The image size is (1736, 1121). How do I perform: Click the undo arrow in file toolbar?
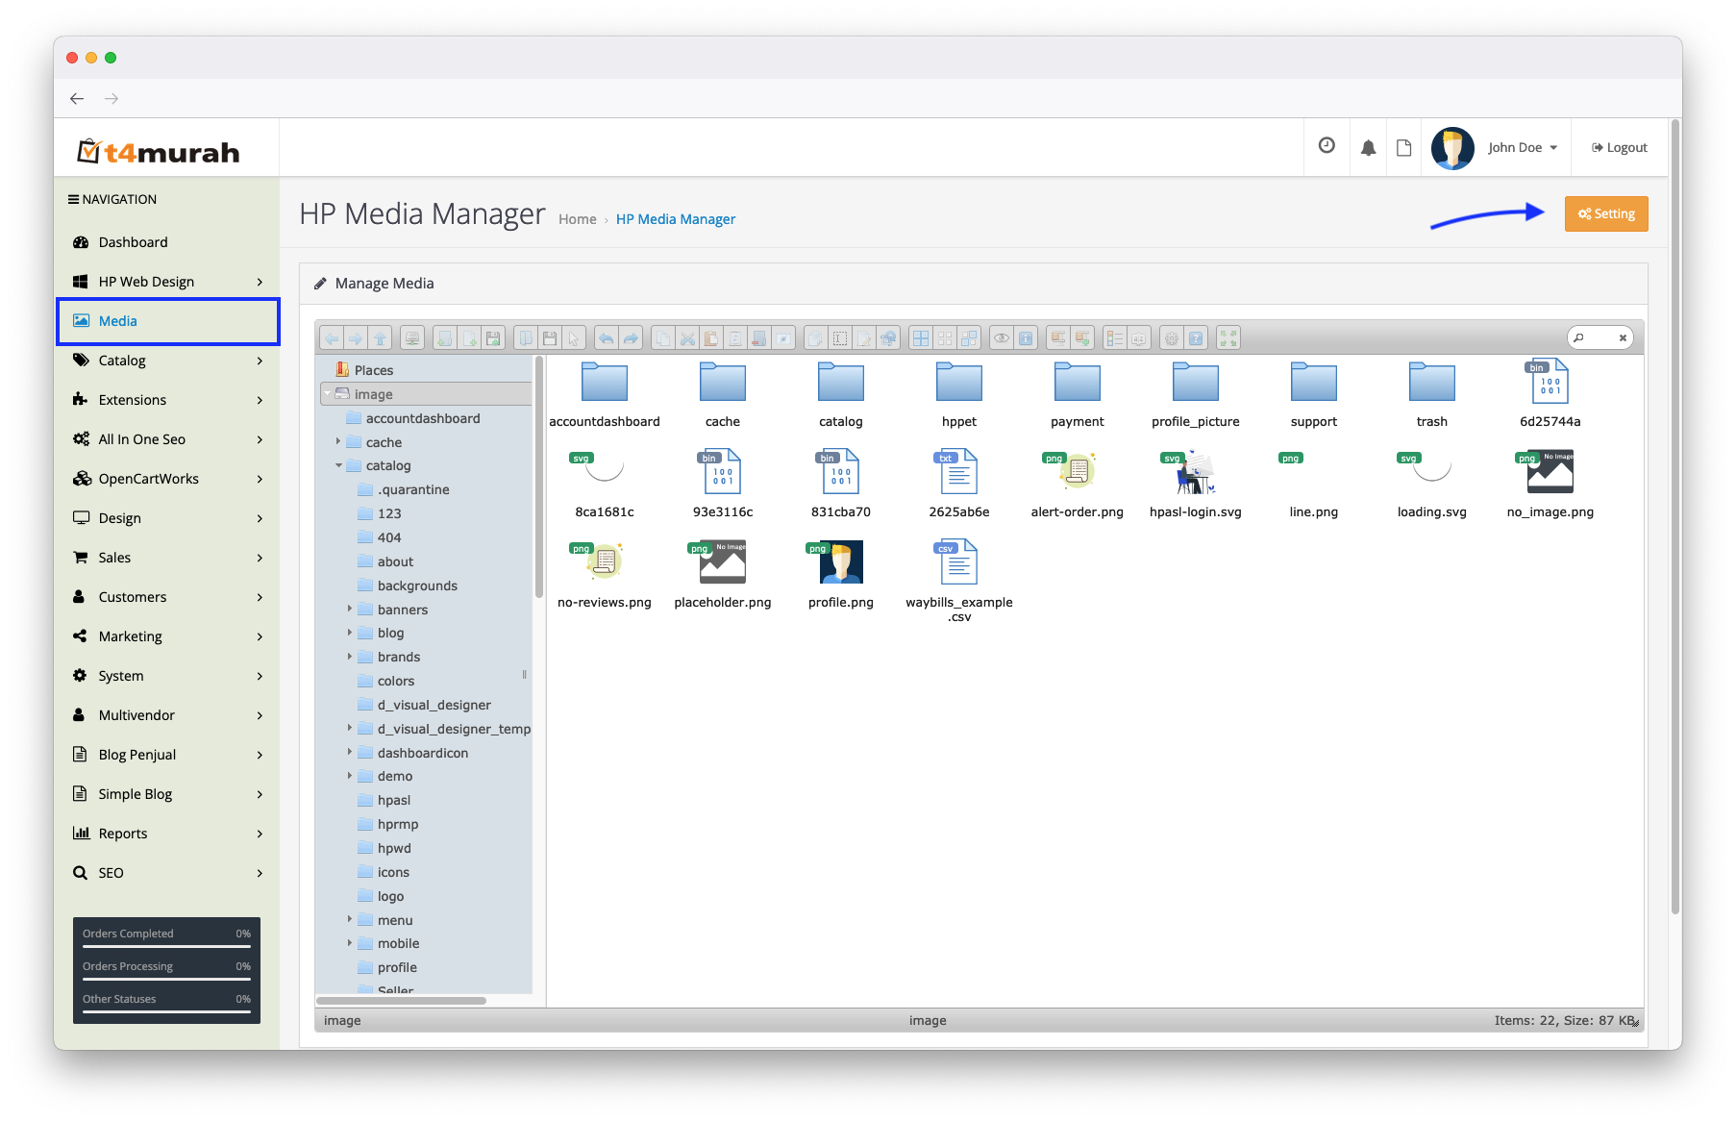(x=606, y=338)
